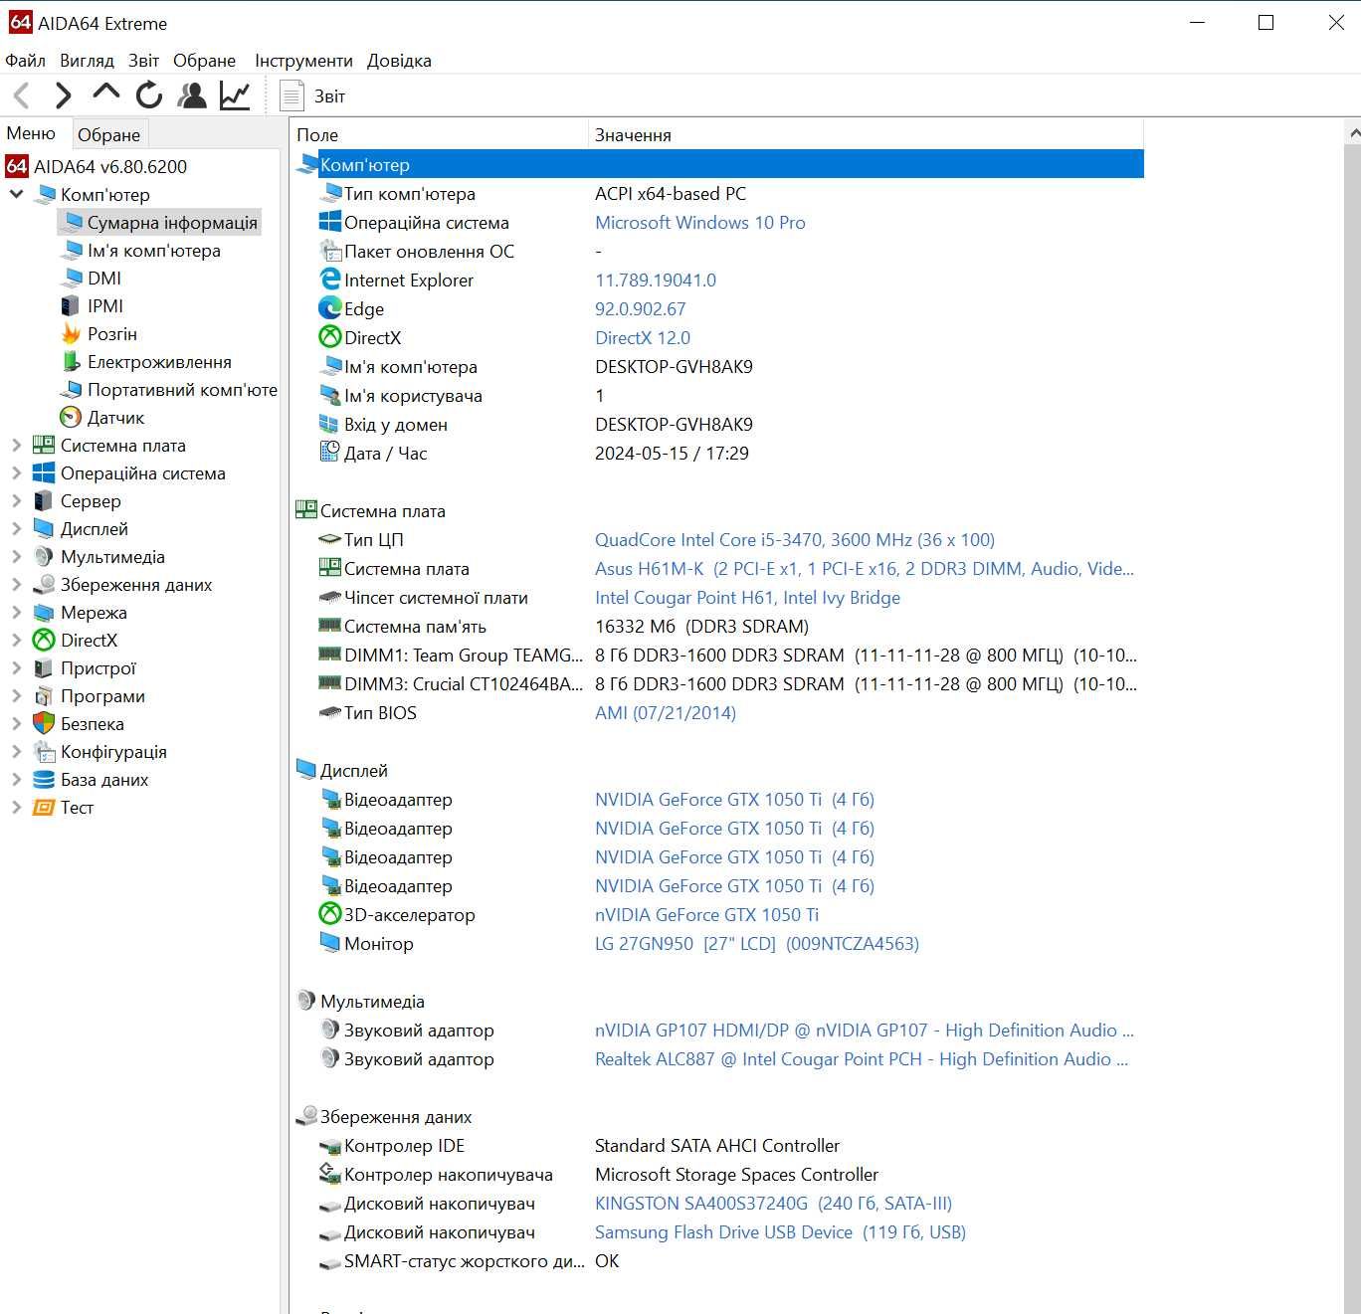Click the Звіт report toolbar button
This screenshot has height=1314, width=1361.
pyautogui.click(x=312, y=95)
